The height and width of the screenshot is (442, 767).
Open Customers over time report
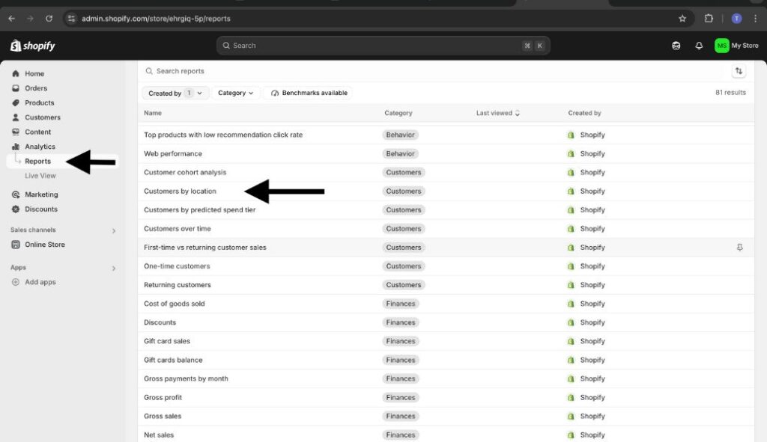pos(177,229)
